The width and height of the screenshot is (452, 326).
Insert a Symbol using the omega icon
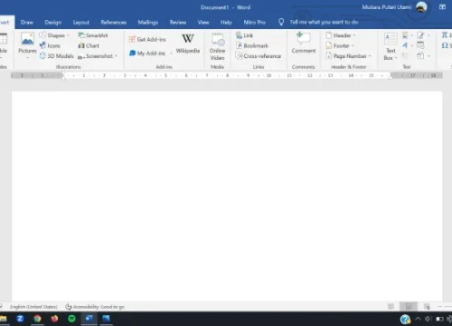pos(446,45)
